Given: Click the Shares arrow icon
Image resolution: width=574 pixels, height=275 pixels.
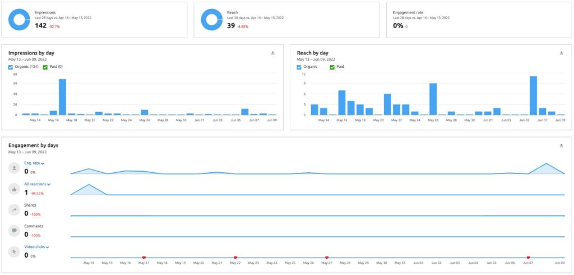Looking at the screenshot, I should point(15,210).
